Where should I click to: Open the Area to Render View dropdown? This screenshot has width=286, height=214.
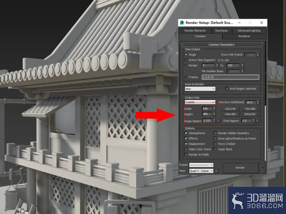click(200, 89)
